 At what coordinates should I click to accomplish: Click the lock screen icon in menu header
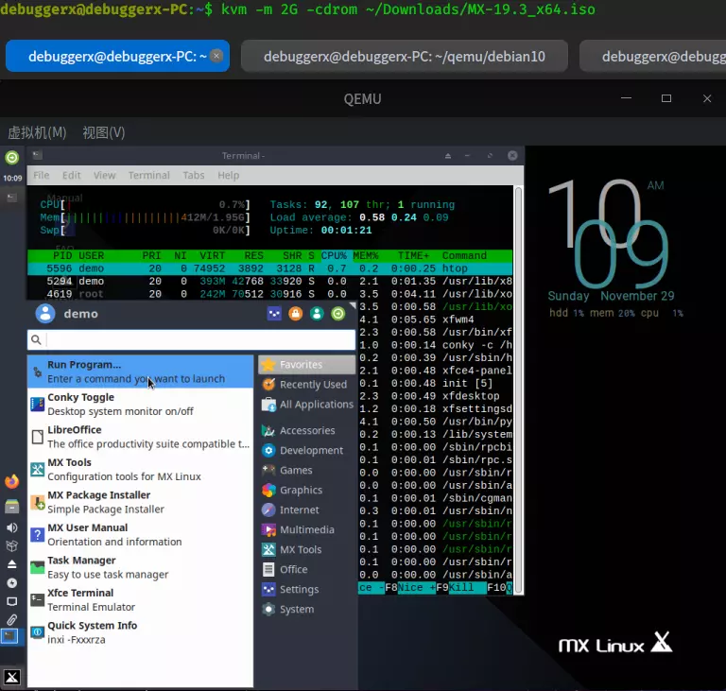pos(295,314)
